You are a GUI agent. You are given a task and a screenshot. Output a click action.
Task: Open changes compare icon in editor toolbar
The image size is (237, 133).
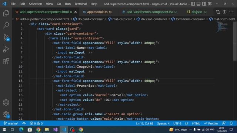pyautogui.click(x=218, y=12)
